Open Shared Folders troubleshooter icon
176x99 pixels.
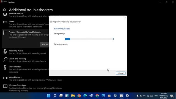pyautogui.click(x=5, y=67)
